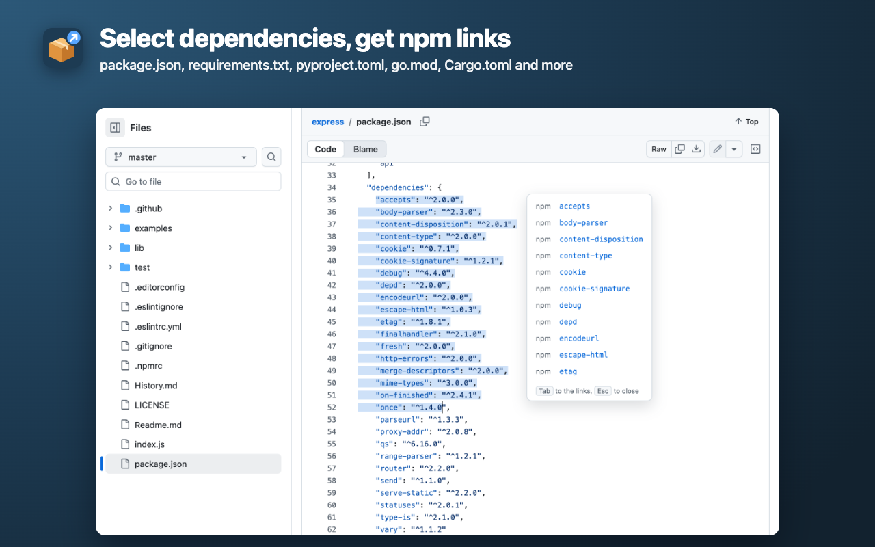Open index.js in the file tree
This screenshot has width=875, height=547.
[150, 444]
